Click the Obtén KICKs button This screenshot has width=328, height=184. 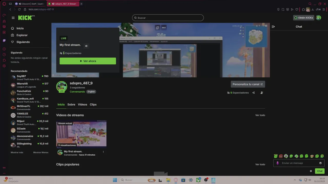(304, 18)
